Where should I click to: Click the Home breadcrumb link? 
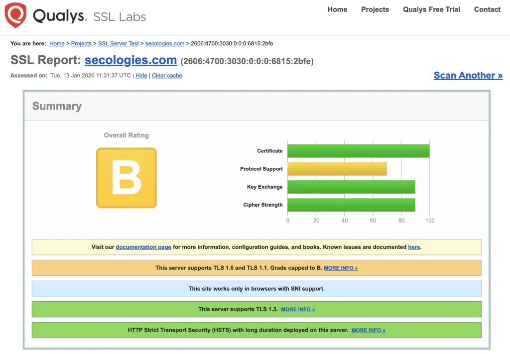coord(57,44)
